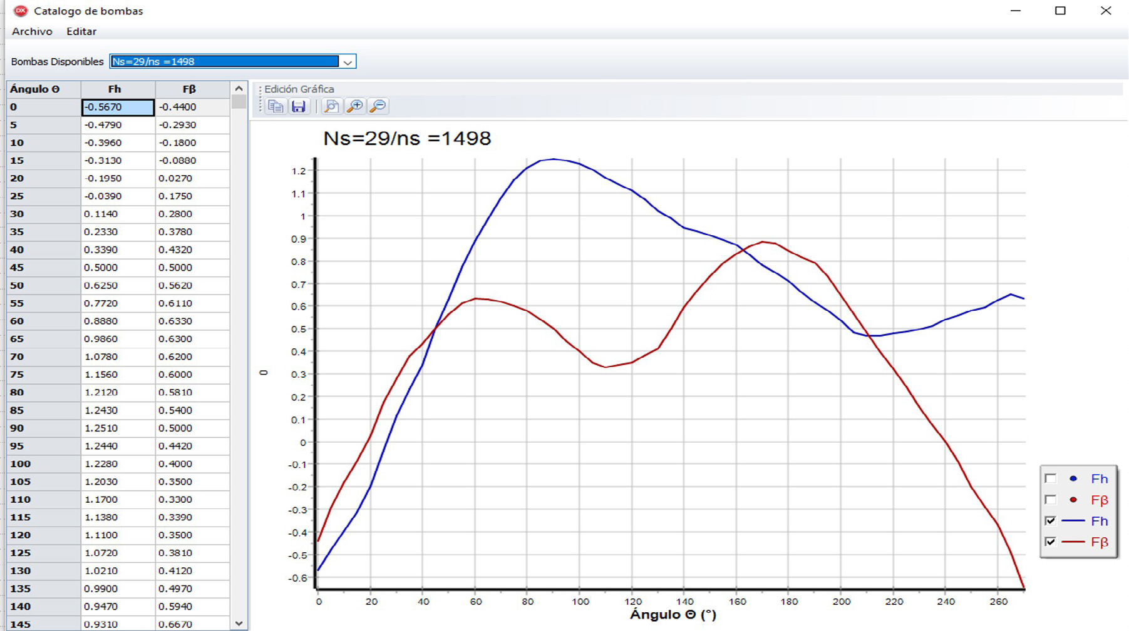
Task: Click Fh value -0.3130 at angle 15
Action: (x=118, y=161)
